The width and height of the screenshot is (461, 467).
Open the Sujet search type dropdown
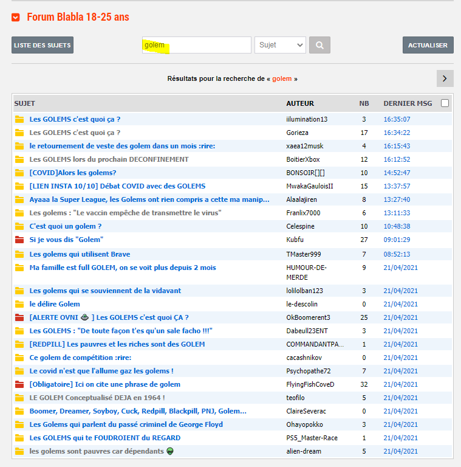tap(280, 45)
